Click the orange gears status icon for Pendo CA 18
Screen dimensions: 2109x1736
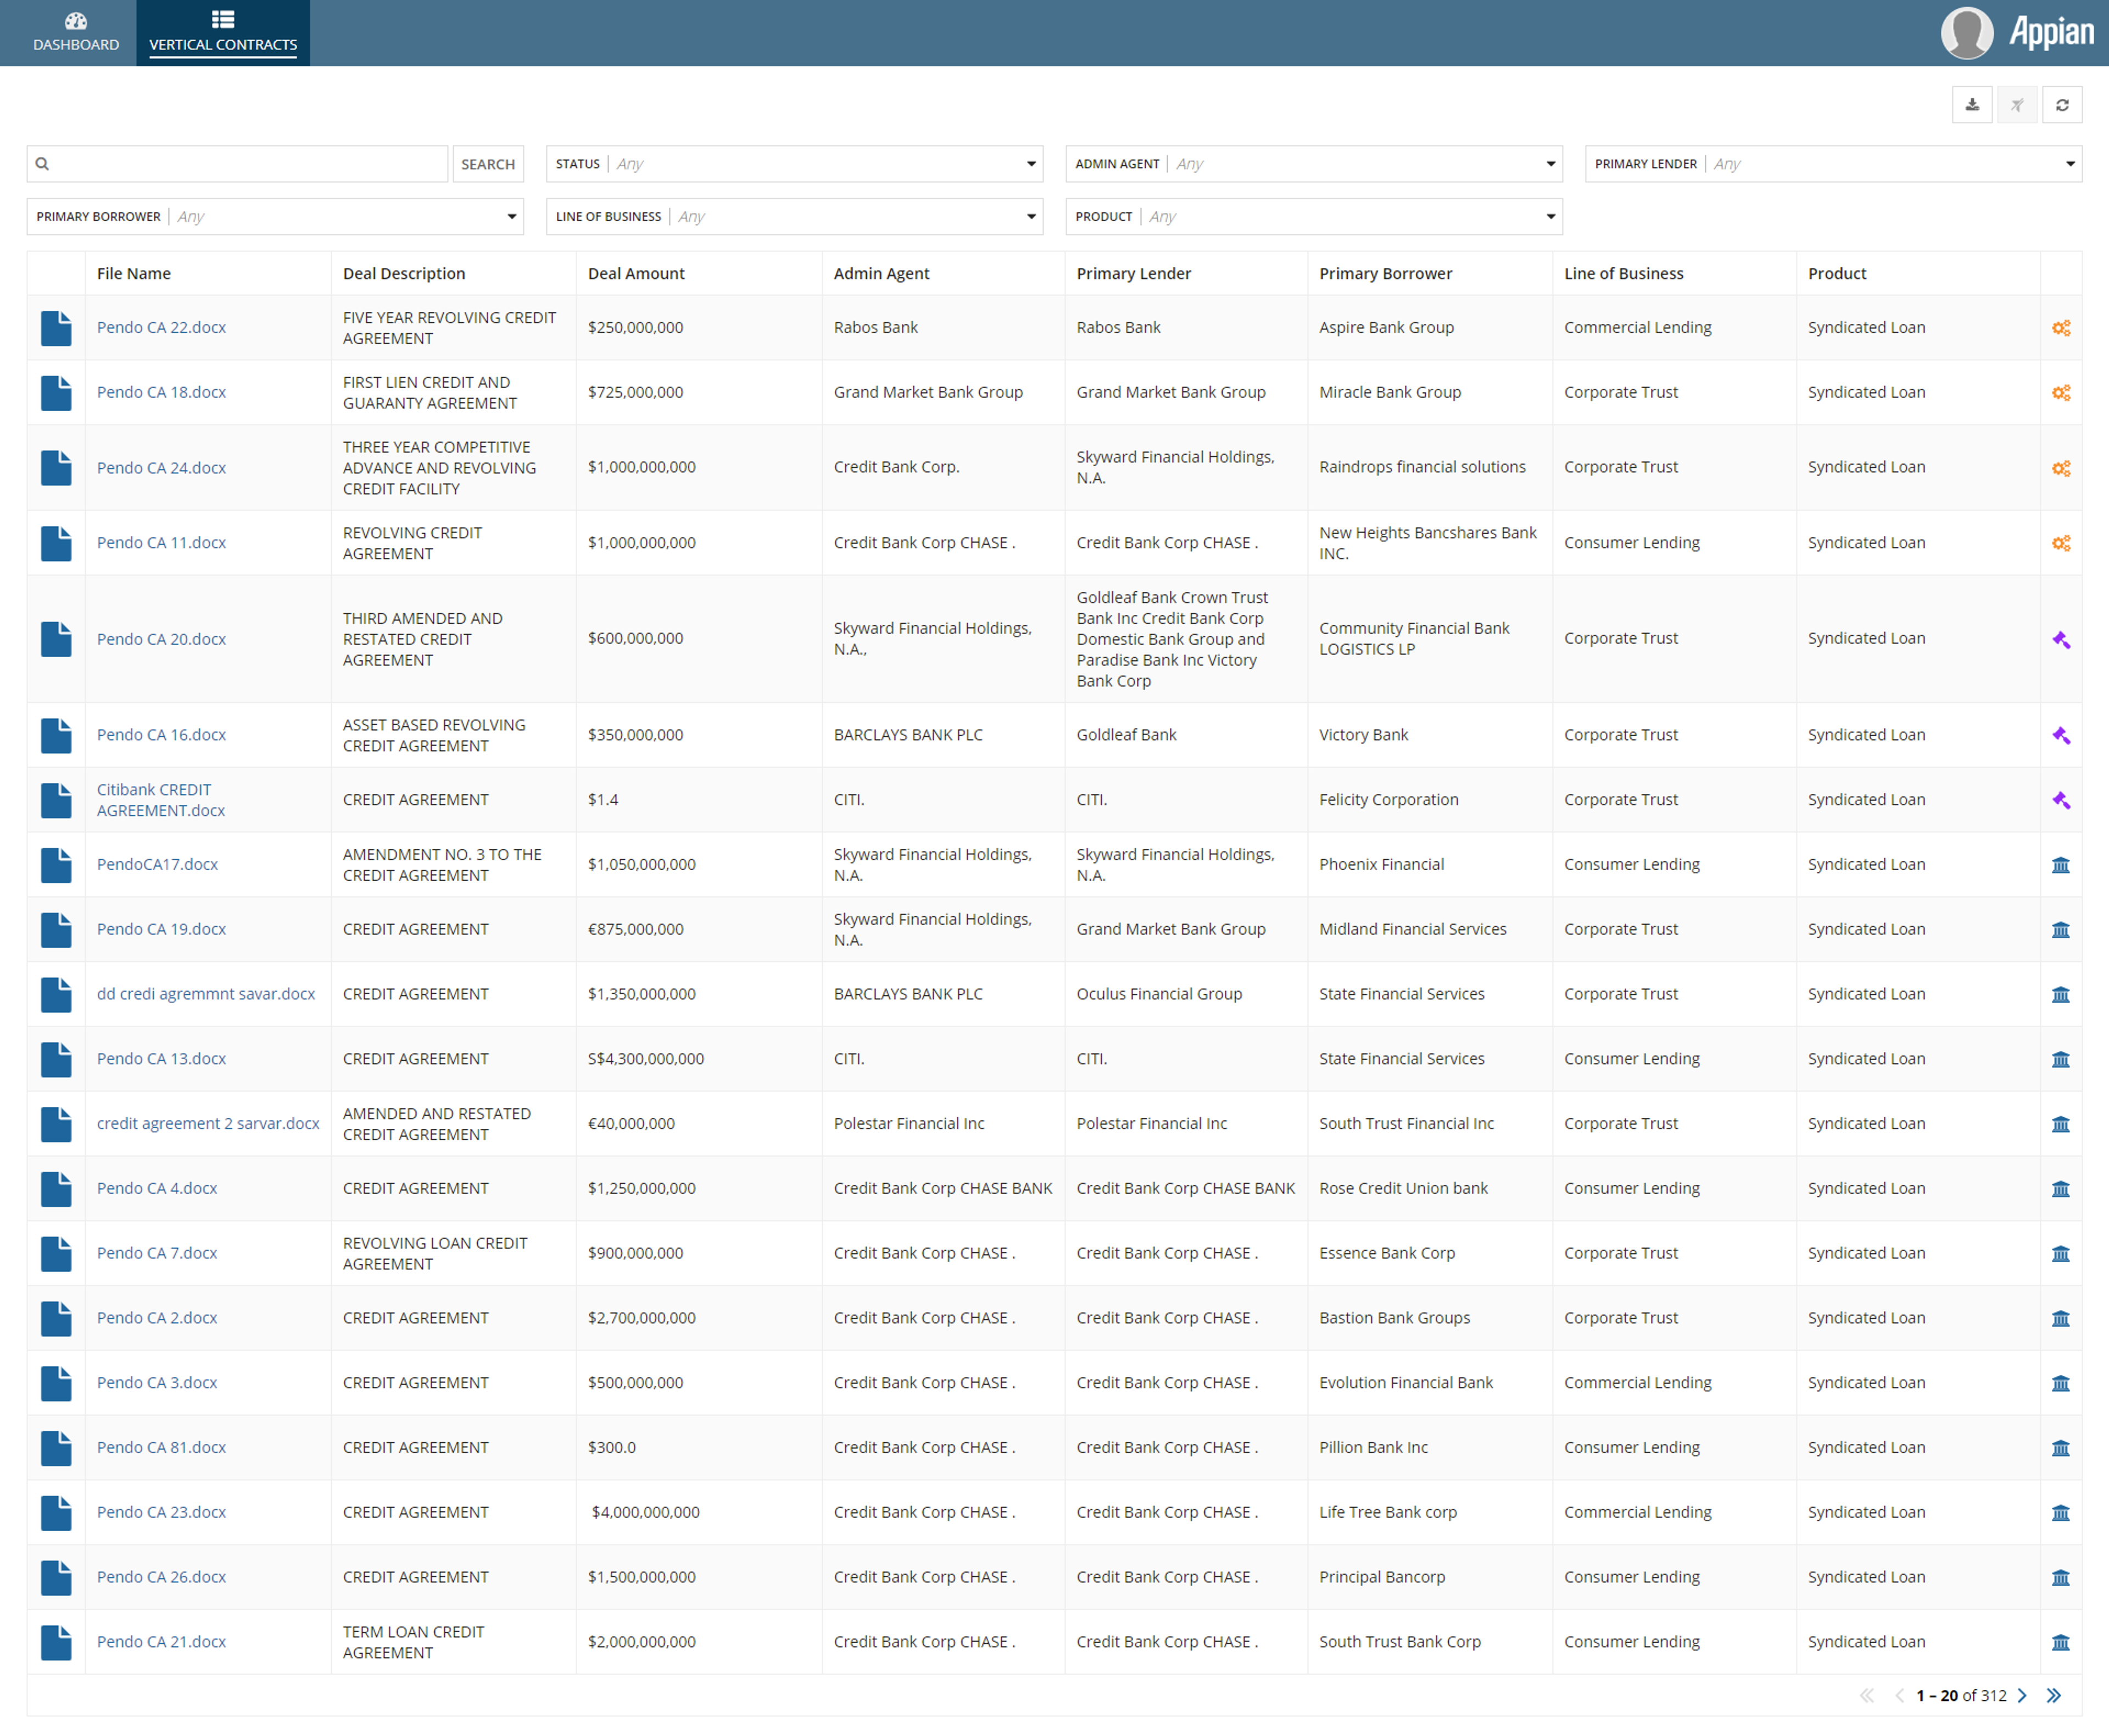pyautogui.click(x=2061, y=393)
